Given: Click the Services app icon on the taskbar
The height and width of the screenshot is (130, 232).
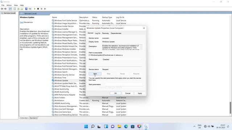Looking at the screenshot, I should click(x=146, y=126).
